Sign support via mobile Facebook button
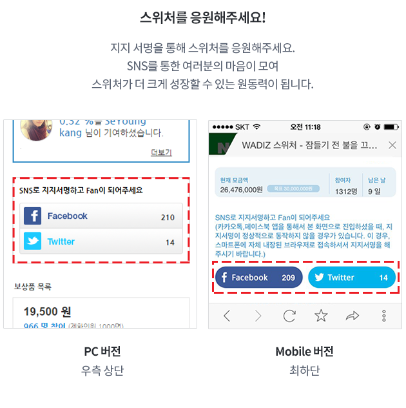The image size is (406, 408). coord(258,277)
